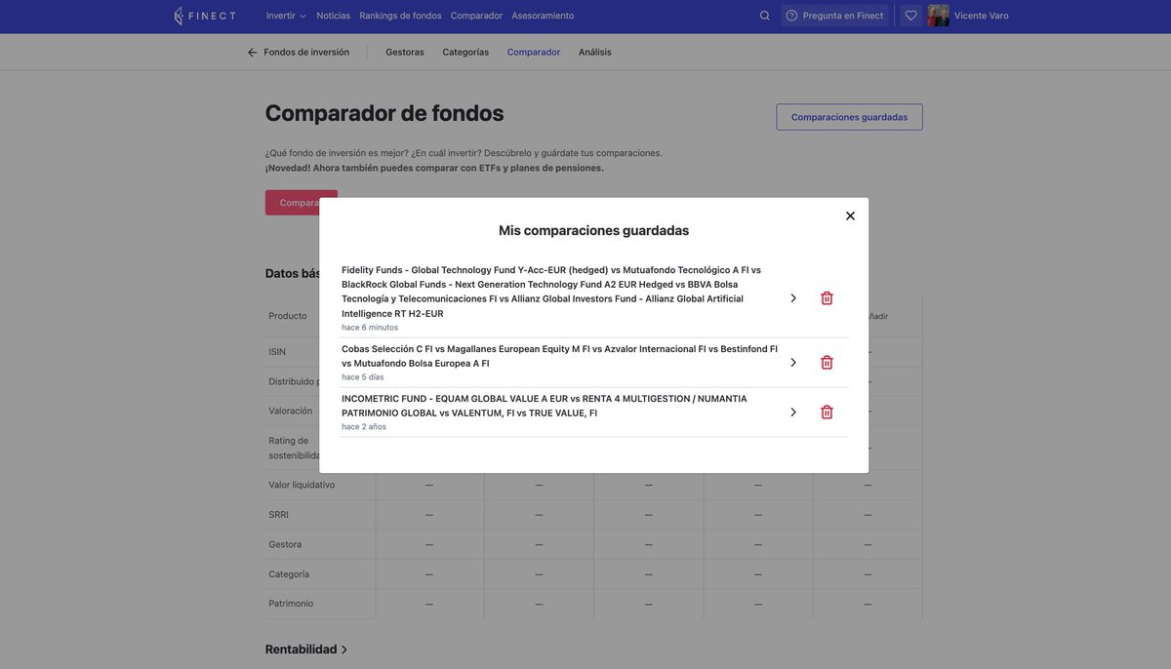This screenshot has height=669, width=1171.
Task: Click the Valoración row label
Action: pyautogui.click(x=291, y=412)
